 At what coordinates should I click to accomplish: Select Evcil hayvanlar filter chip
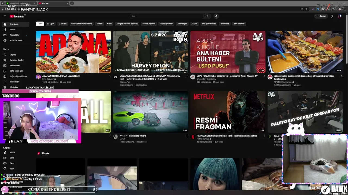tap(166, 24)
